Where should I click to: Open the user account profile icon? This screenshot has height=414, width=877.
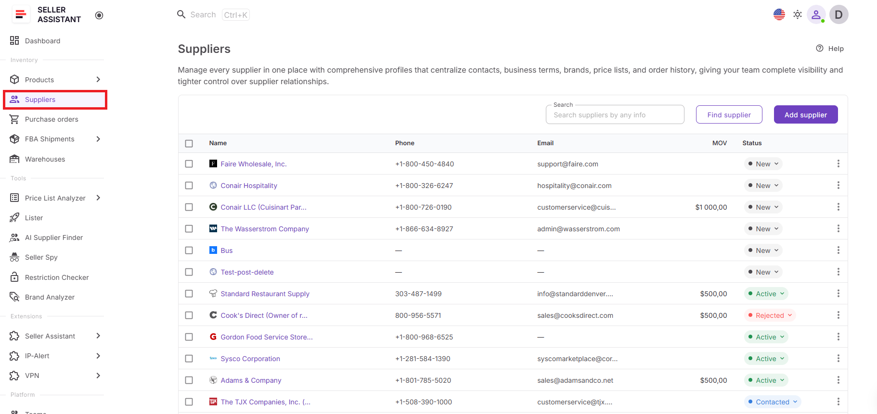coord(816,14)
